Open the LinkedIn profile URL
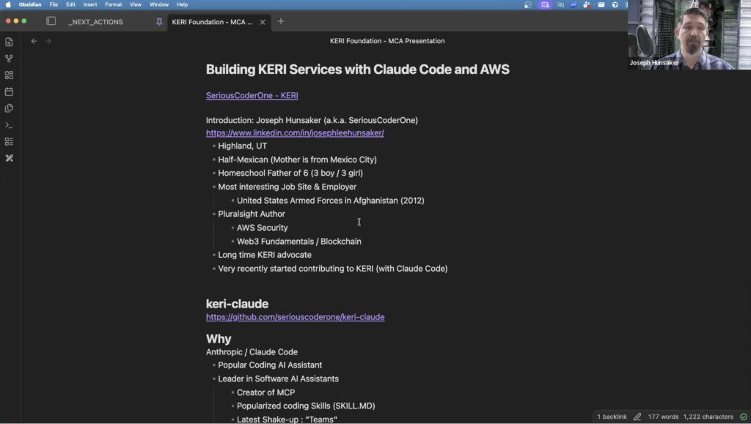This screenshot has width=751, height=424. [294, 133]
